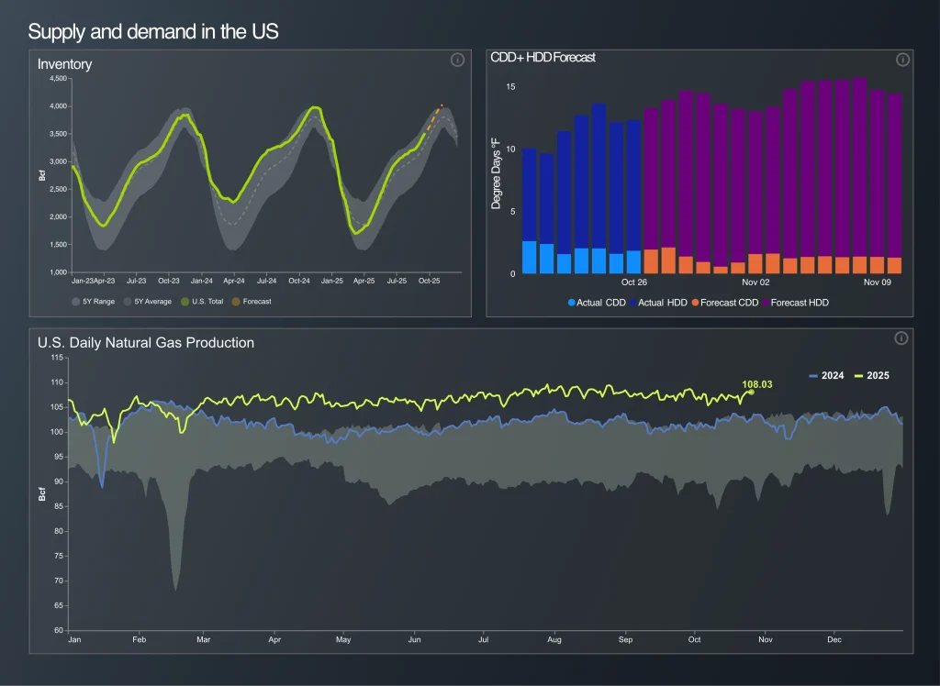Toggle the 2025 production line legend item
This screenshot has height=686, width=940.
click(x=872, y=376)
